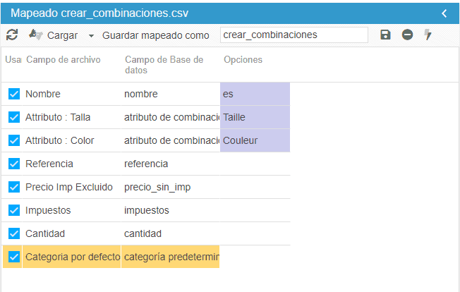Image resolution: width=460 pixels, height=292 pixels.
Task: Click the Cargar load mapping button
Action: 54,35
